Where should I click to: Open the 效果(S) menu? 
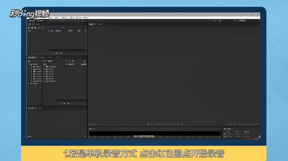click(x=57, y=18)
